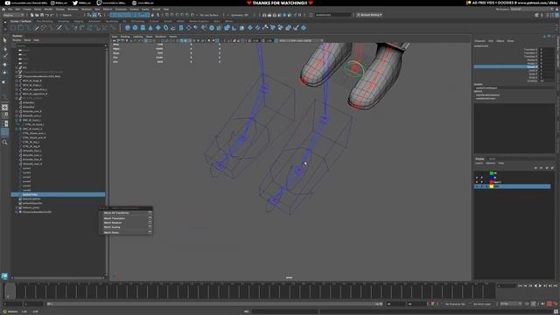Open option box for Match Translation
560x315 pixels.
[150, 218]
